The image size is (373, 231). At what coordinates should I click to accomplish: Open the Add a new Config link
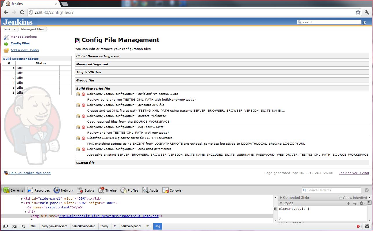coord(25,50)
